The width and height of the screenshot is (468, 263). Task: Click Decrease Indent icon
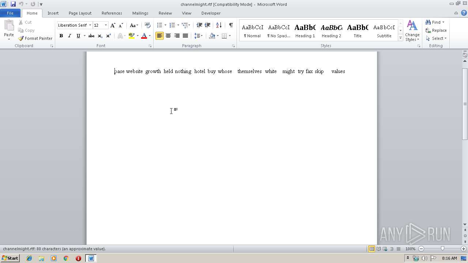point(199,25)
